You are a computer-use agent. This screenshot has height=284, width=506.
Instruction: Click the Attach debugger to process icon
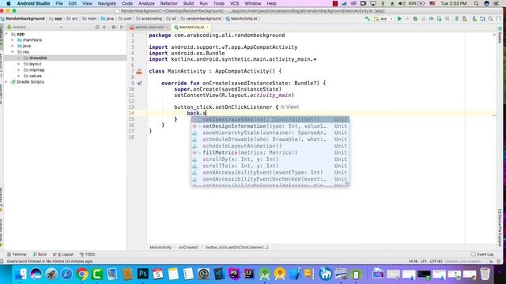(440, 19)
